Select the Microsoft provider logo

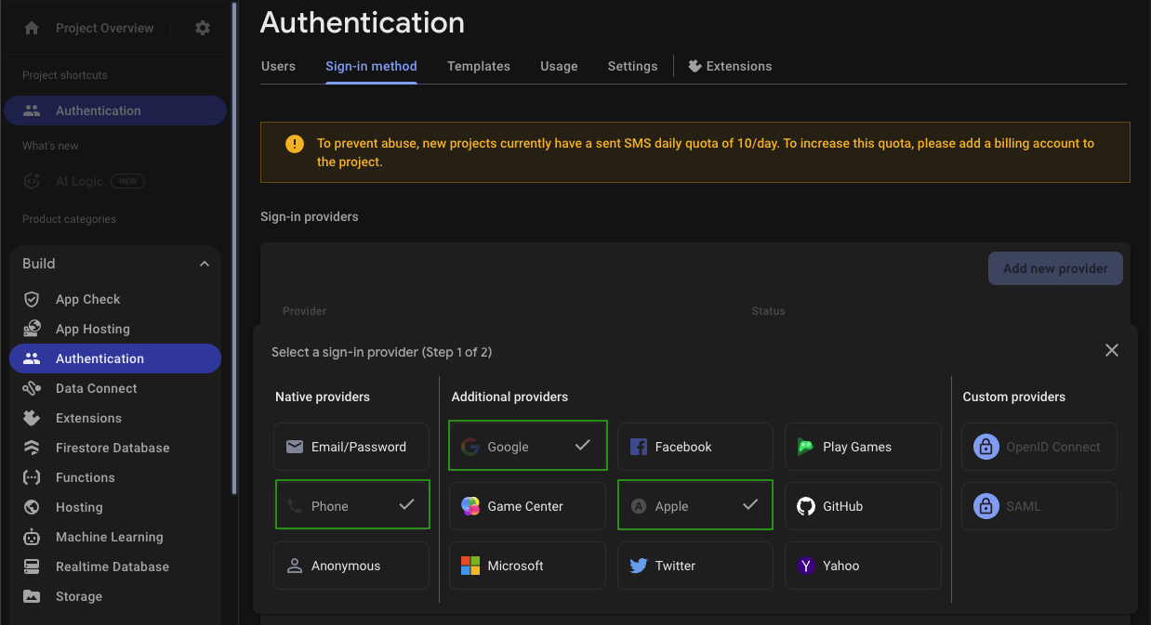470,566
